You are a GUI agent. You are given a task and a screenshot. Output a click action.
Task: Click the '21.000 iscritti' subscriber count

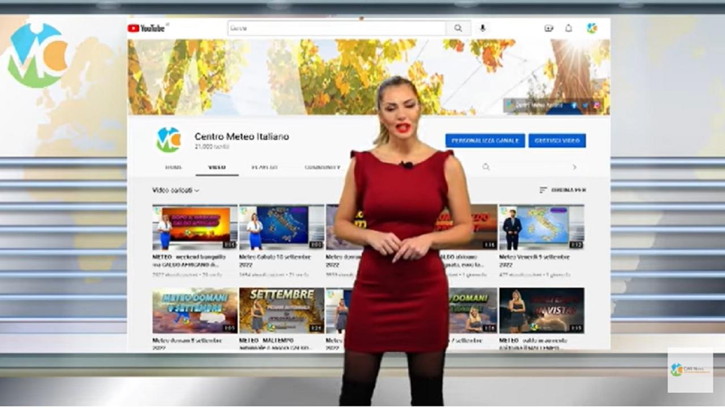[211, 147]
